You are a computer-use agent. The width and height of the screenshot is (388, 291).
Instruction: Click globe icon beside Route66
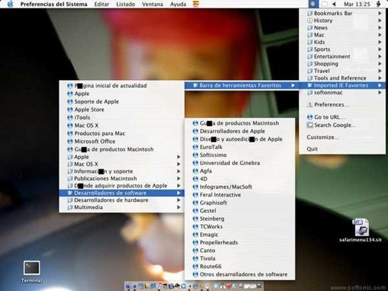click(x=196, y=267)
